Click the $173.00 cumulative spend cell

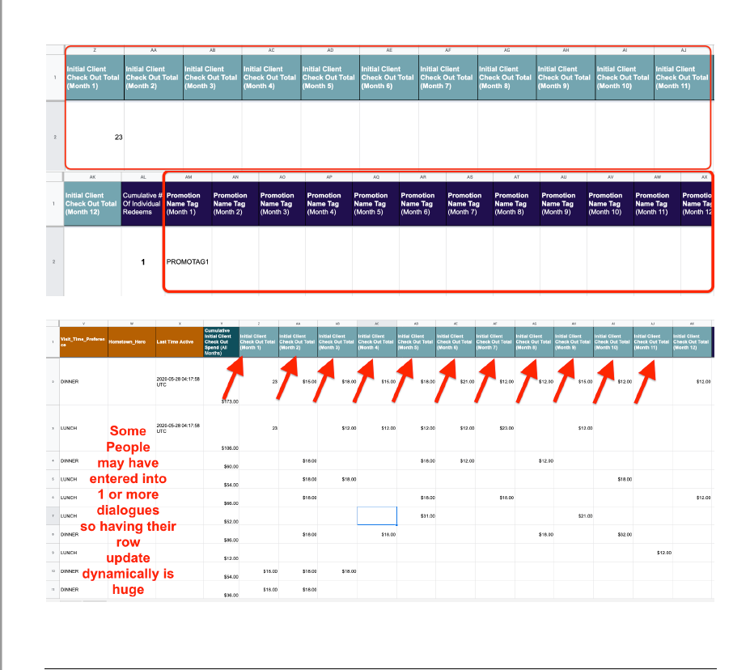(222, 381)
